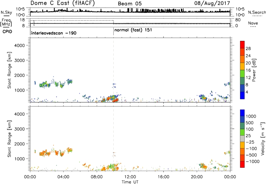266x184 pixels.
Task: Click the 12 label on Power color bar
Action: point(248,78)
